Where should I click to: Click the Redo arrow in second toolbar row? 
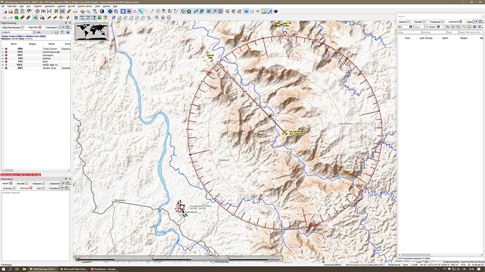(11, 18)
